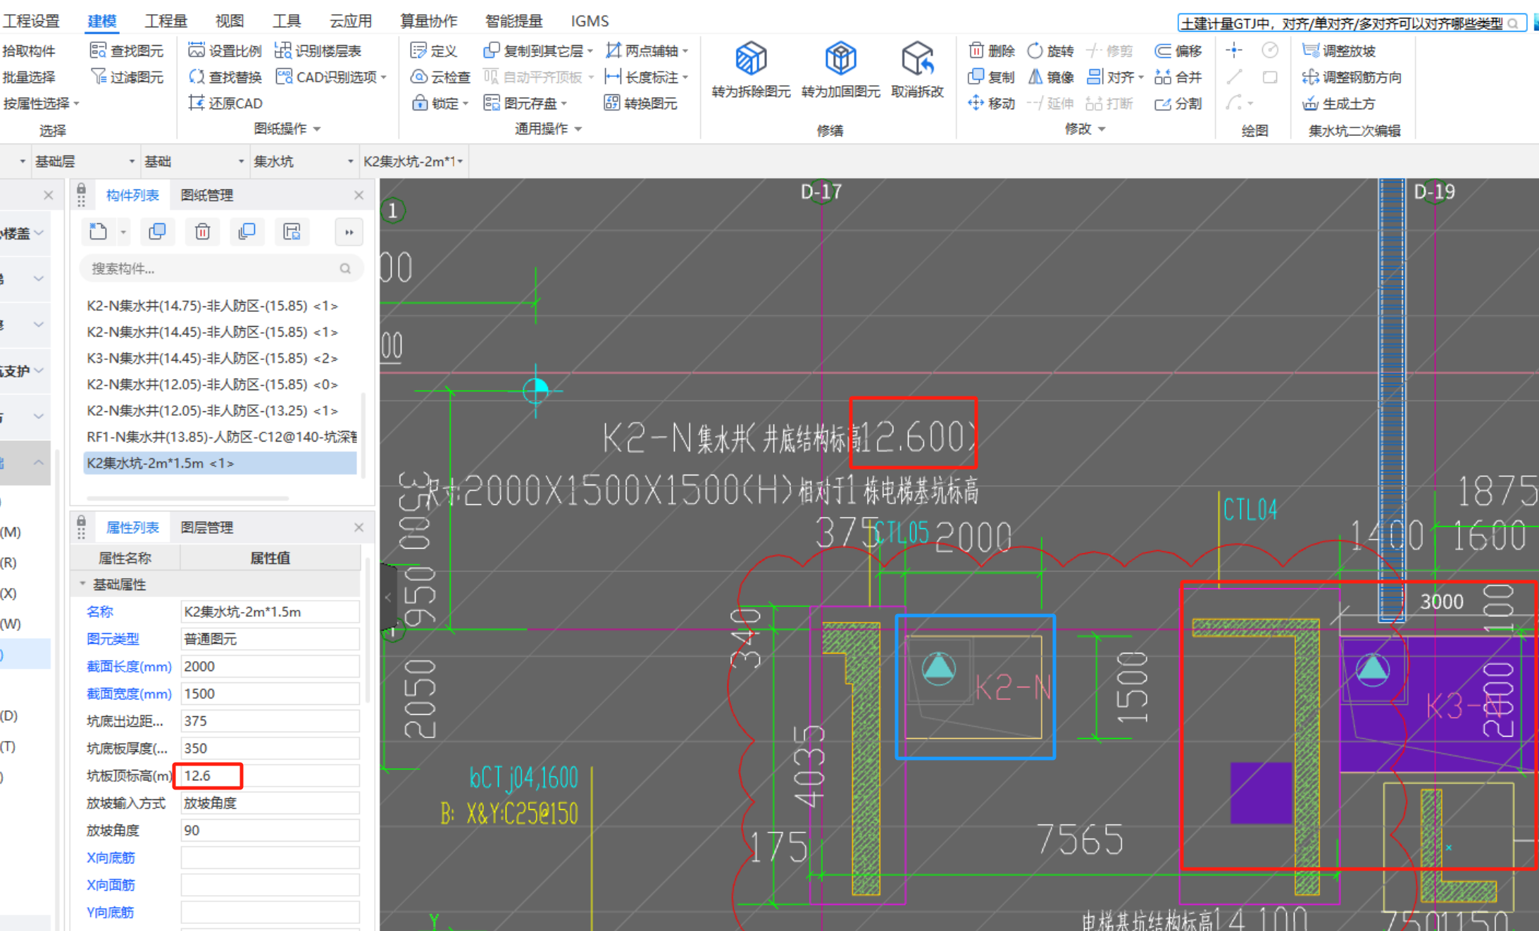Select K2-N集水井(14.75)-非人防区-(15.85) <1> row
Image resolution: width=1539 pixels, height=931 pixels.
[220, 306]
